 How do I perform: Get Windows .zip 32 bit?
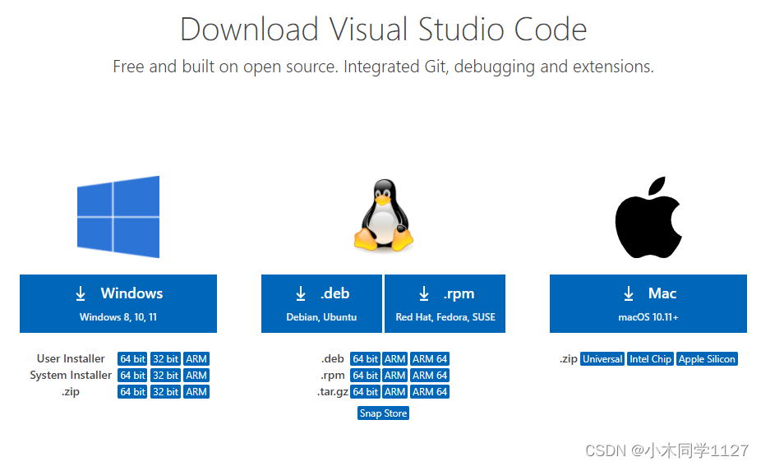pos(165,392)
